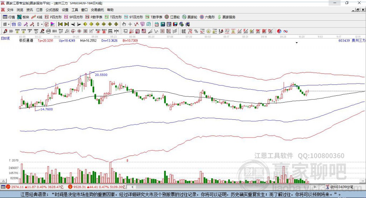Click the grid icon in status bar
The image size is (366, 198).
tap(3, 187)
